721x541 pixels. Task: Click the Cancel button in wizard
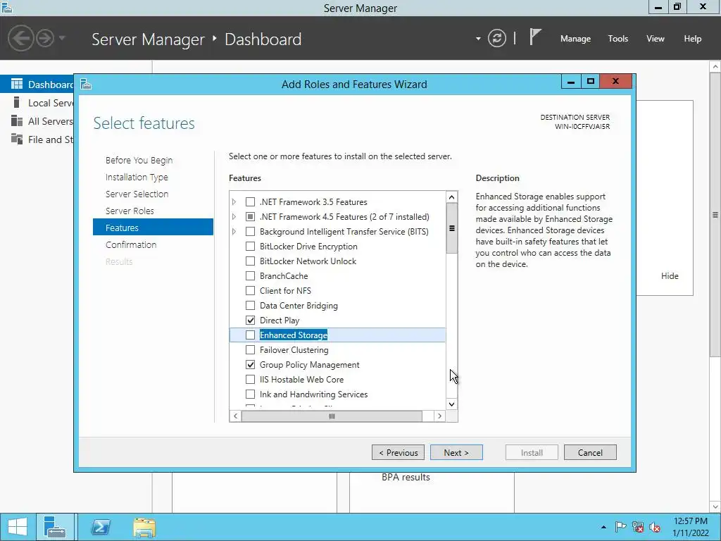pyautogui.click(x=590, y=453)
